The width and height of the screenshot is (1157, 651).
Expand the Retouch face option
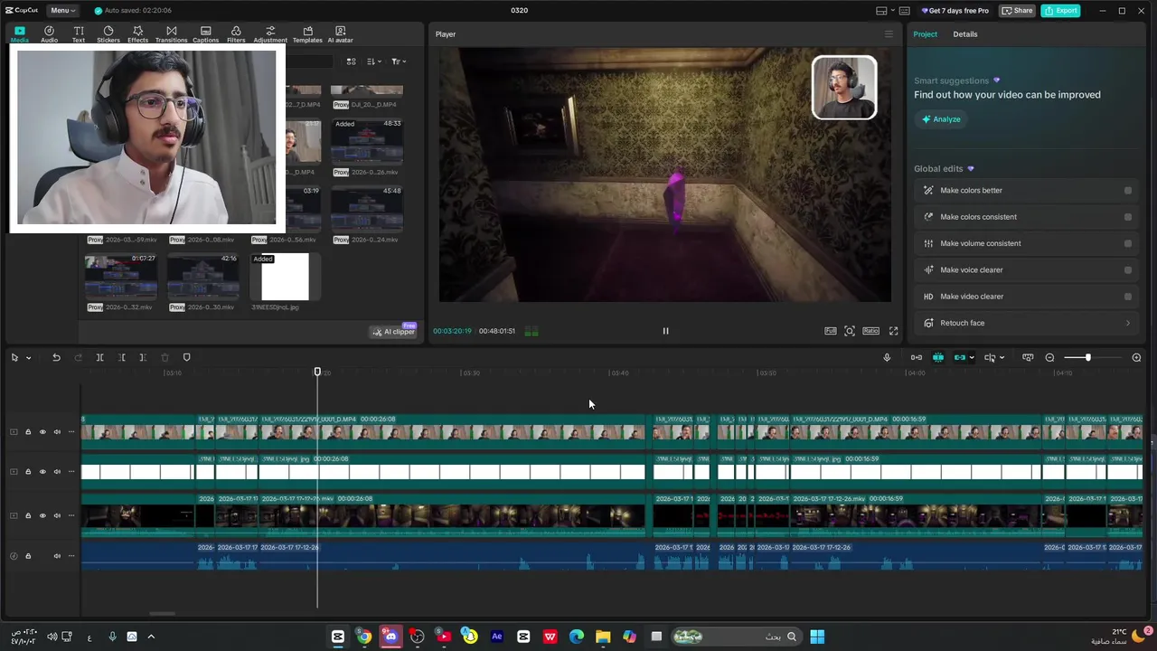click(x=1127, y=323)
